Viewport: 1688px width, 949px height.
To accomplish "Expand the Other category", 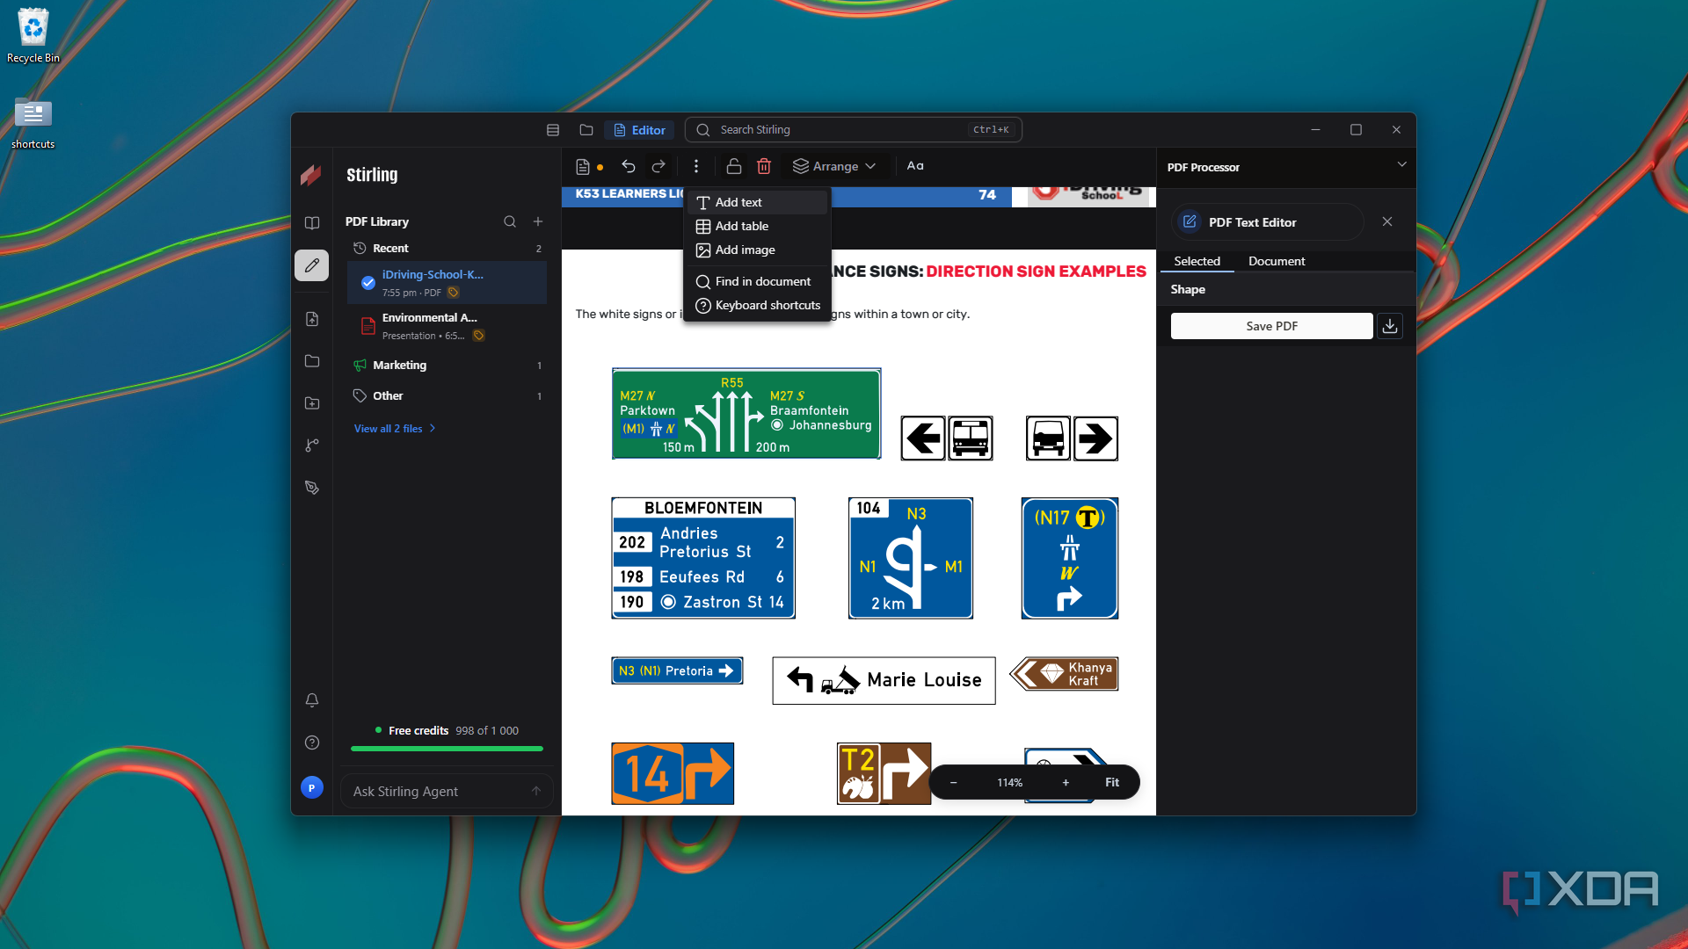I will click(x=447, y=396).
